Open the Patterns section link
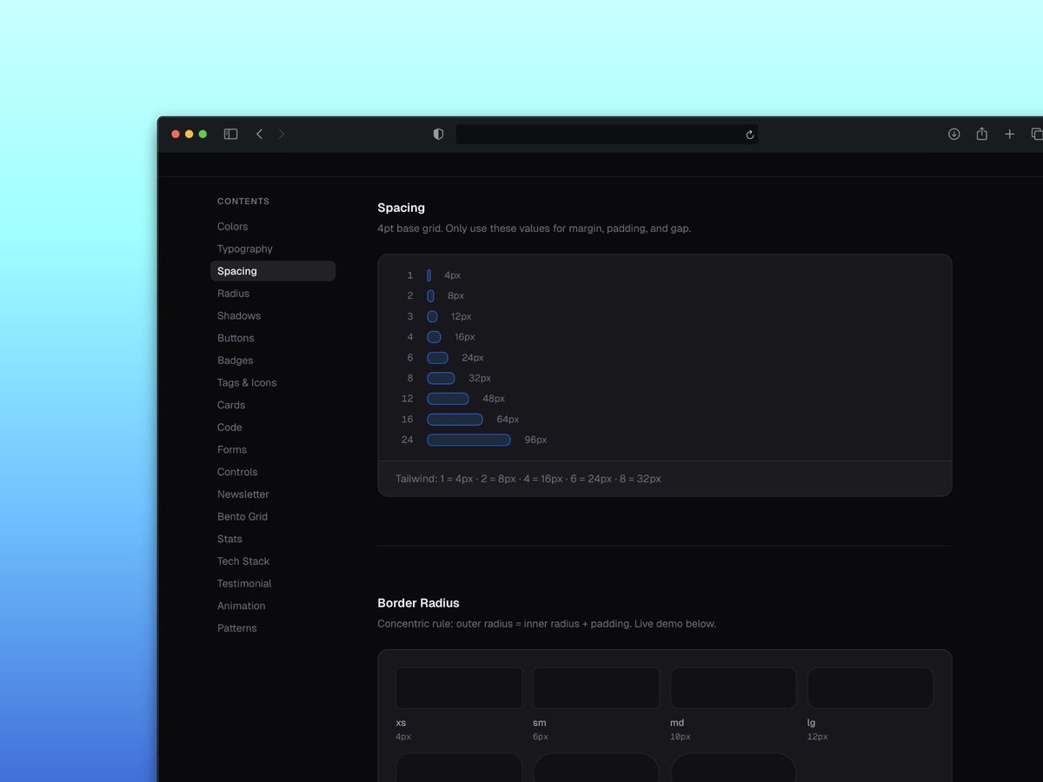 click(x=237, y=628)
